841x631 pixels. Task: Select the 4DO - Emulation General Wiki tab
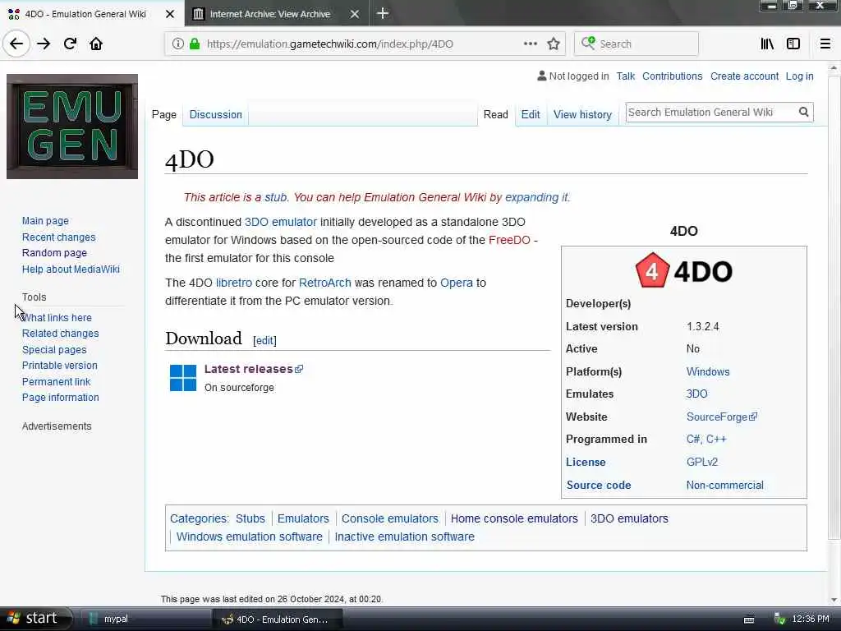pyautogui.click(x=85, y=14)
